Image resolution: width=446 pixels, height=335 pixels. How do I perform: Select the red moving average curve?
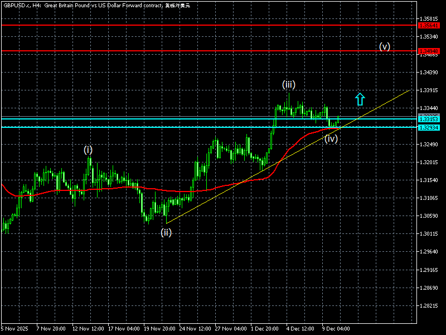click(x=171, y=192)
